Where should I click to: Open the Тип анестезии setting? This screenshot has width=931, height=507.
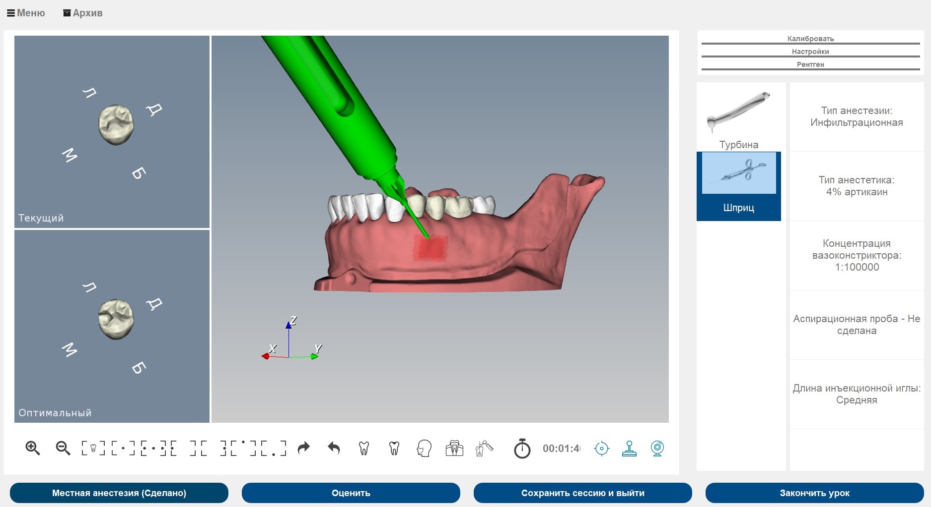[857, 117]
